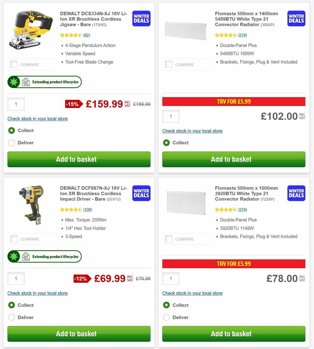Image resolution: width=314 pixels, height=349 pixels.
Task: Click the Winter Deals badge on the DEWALT jigsaw
Action: pos(141,18)
